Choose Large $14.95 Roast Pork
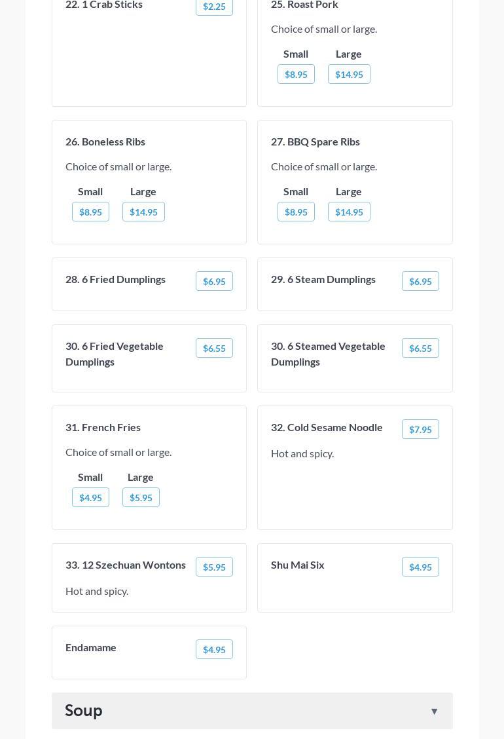Viewport: 504px width, 739px height. (349, 74)
